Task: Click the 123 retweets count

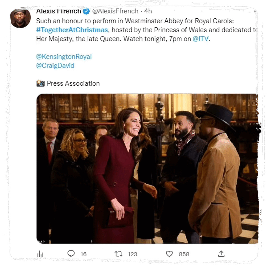Action: coord(133,254)
